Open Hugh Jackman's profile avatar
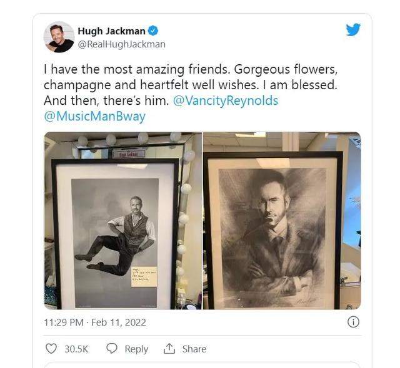The height and width of the screenshot is (368, 400). point(59,37)
